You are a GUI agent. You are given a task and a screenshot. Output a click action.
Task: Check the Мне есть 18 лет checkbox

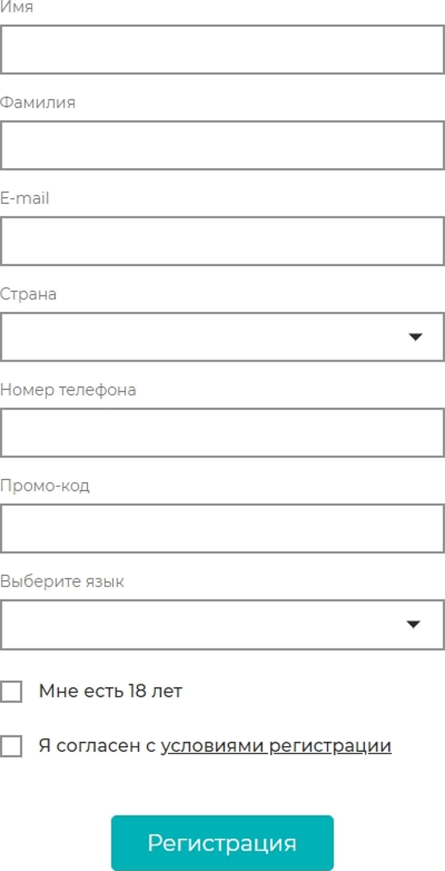[11, 691]
